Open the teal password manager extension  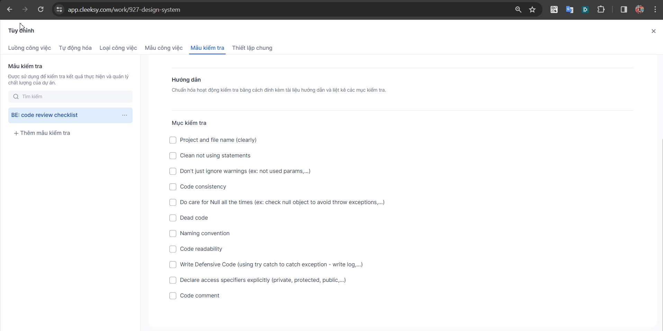[x=585, y=9]
